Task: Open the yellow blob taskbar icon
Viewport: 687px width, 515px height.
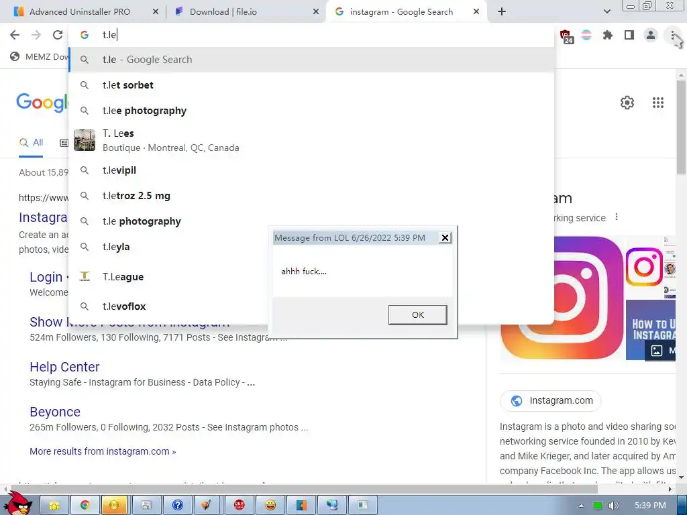Action: pyautogui.click(x=54, y=506)
